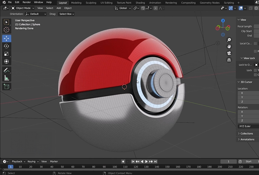Select the Rotate tool
This screenshot has width=259, height=175.
point(6,46)
